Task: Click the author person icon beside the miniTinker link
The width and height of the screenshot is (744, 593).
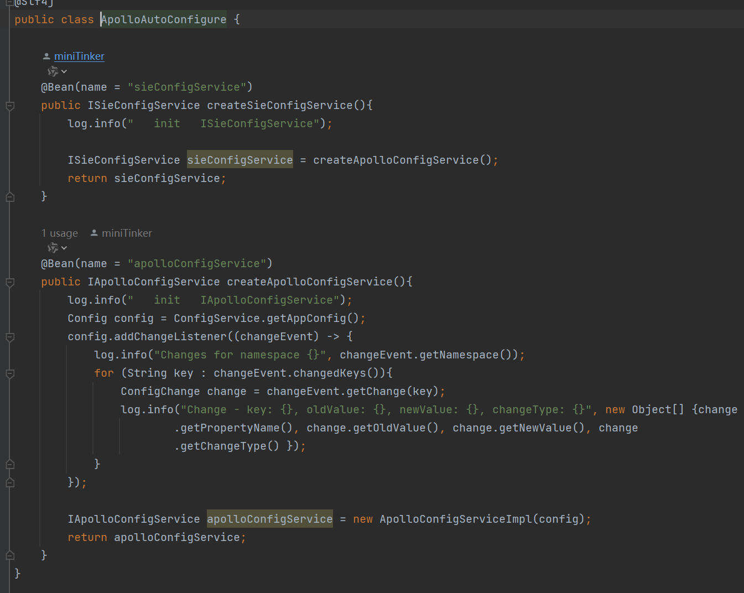Action: coord(46,56)
